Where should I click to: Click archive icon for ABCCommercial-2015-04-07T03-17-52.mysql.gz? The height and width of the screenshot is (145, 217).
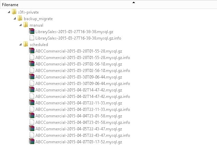(x=32, y=141)
